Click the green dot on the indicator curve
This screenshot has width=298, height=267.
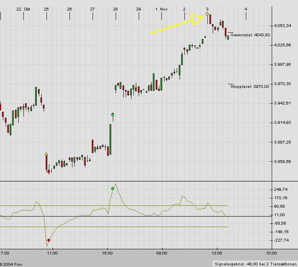pos(113,188)
